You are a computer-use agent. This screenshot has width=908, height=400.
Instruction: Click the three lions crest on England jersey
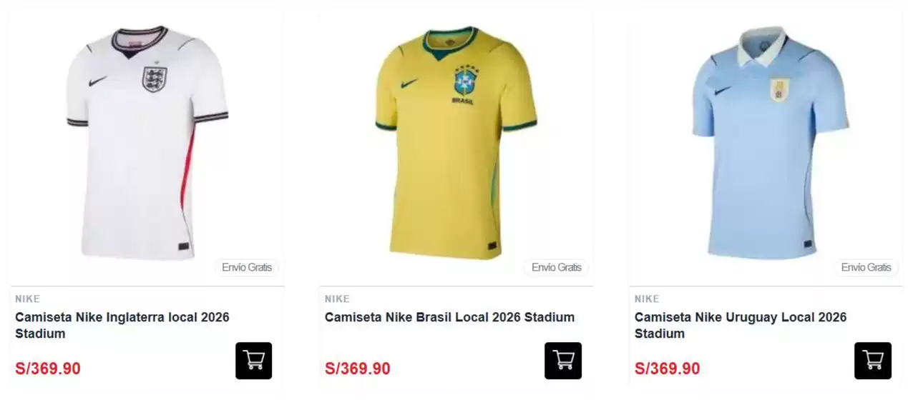[154, 79]
